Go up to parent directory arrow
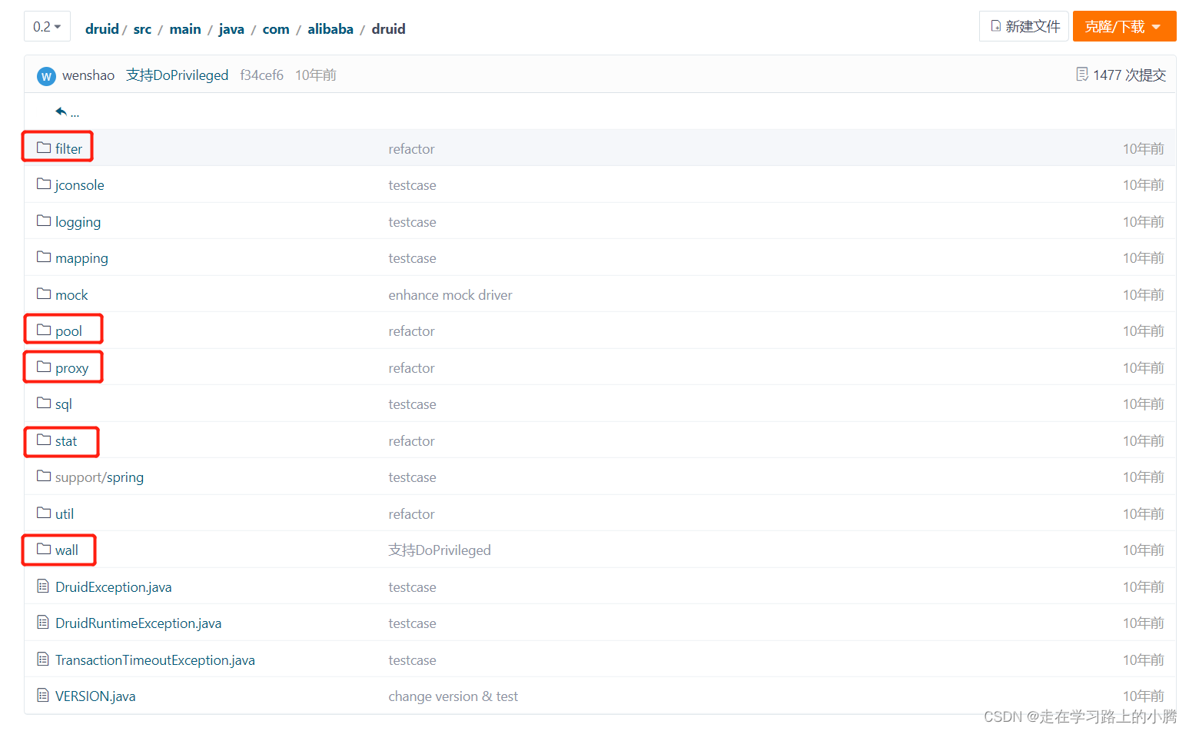This screenshot has height=731, width=1189. [x=61, y=112]
